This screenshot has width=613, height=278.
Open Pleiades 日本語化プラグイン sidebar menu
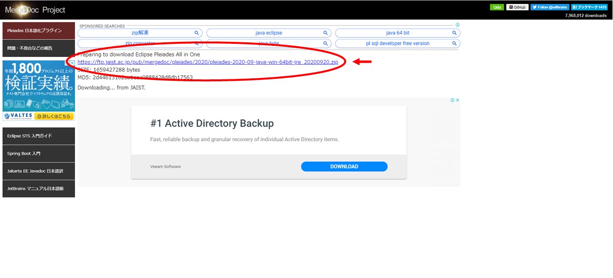click(x=39, y=31)
